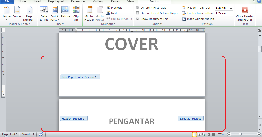Click the Footer from Bottom value field
The width and height of the screenshot is (262, 137).
click(x=222, y=13)
